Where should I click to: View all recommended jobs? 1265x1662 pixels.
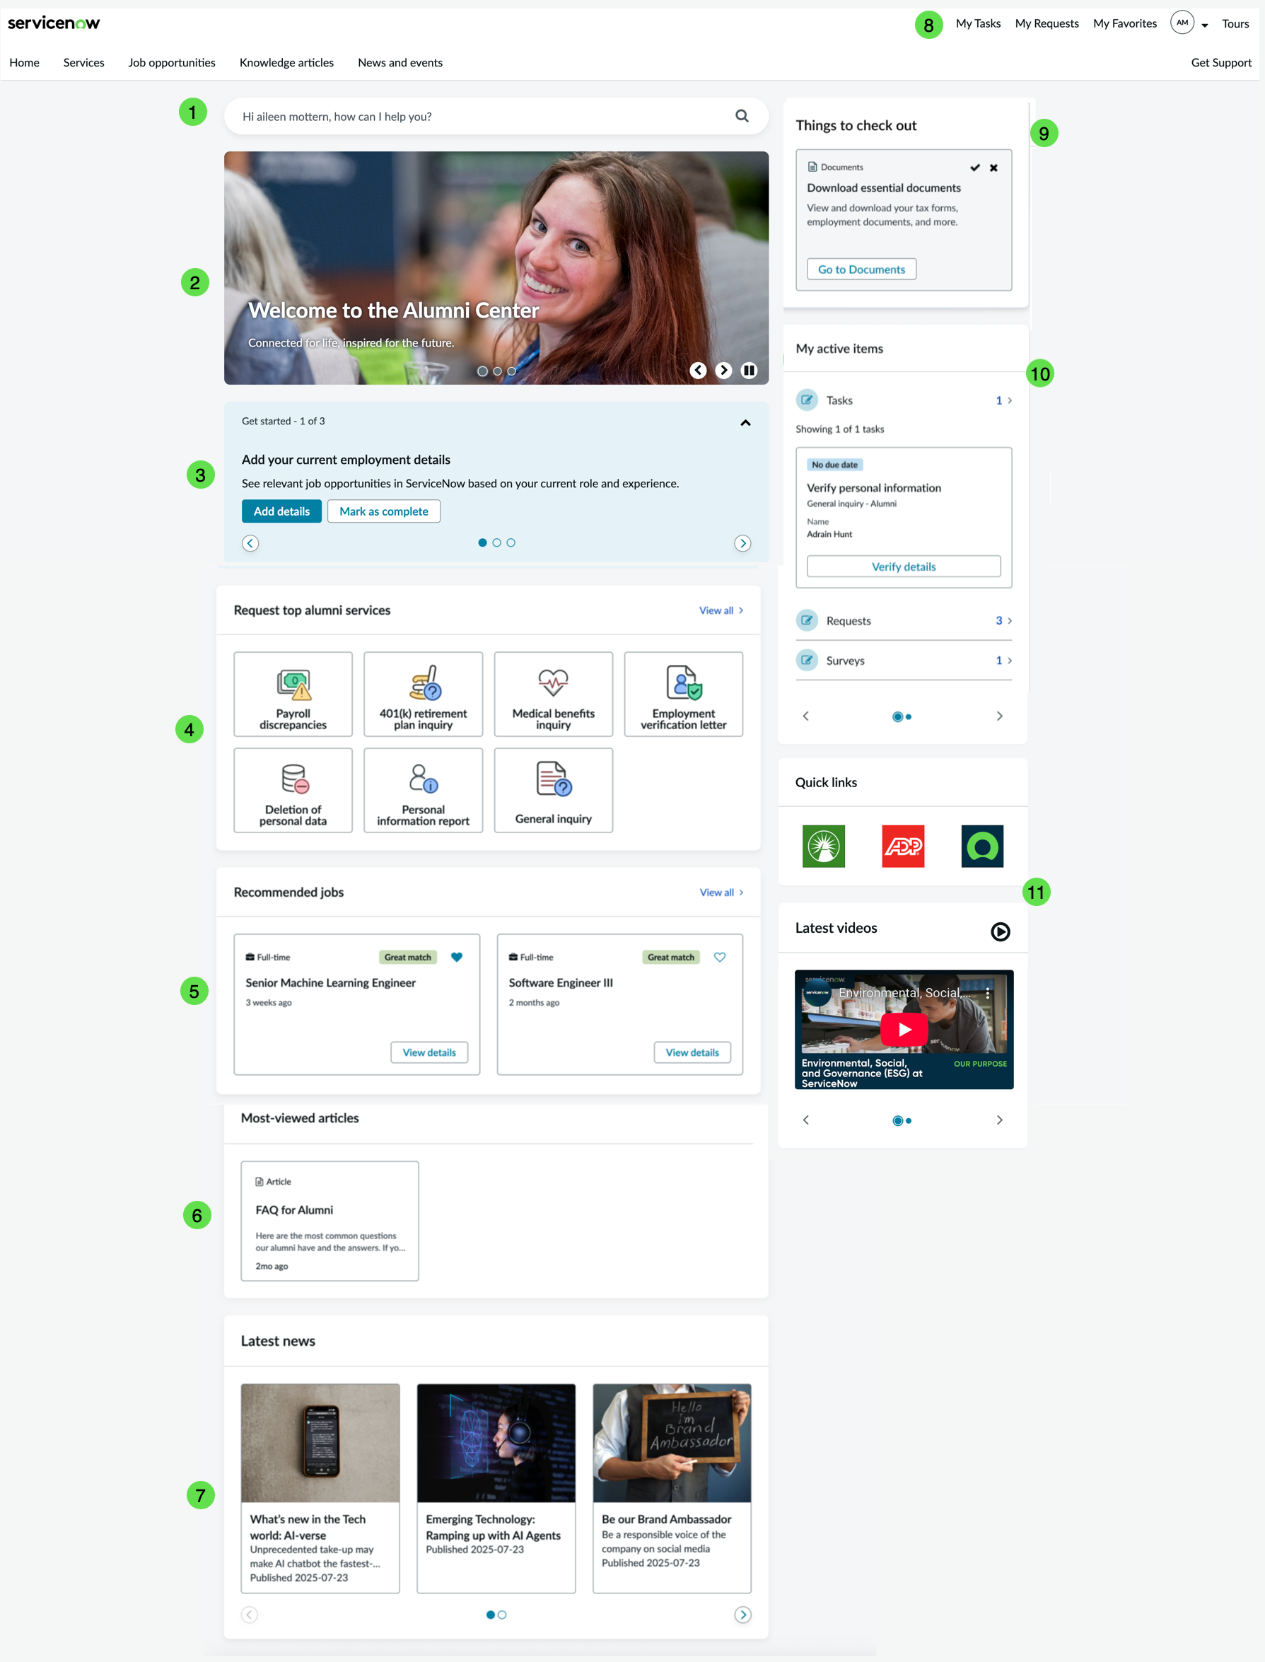click(721, 892)
